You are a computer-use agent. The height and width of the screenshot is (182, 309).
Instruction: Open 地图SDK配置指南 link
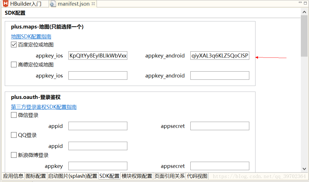(31, 36)
